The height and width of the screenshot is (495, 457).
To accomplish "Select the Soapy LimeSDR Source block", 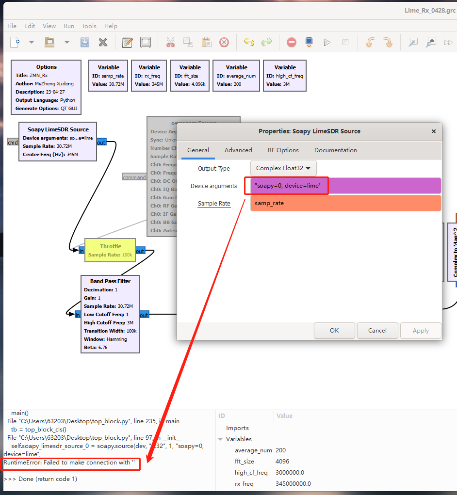I will (57, 142).
